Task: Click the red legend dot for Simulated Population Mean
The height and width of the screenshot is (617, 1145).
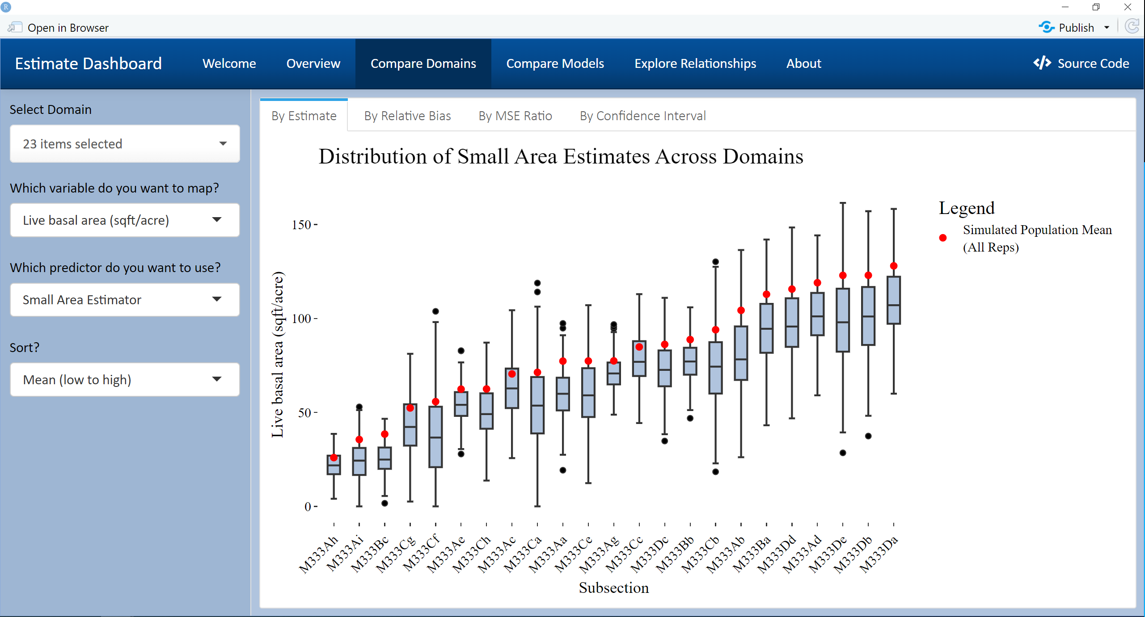Action: [x=942, y=238]
